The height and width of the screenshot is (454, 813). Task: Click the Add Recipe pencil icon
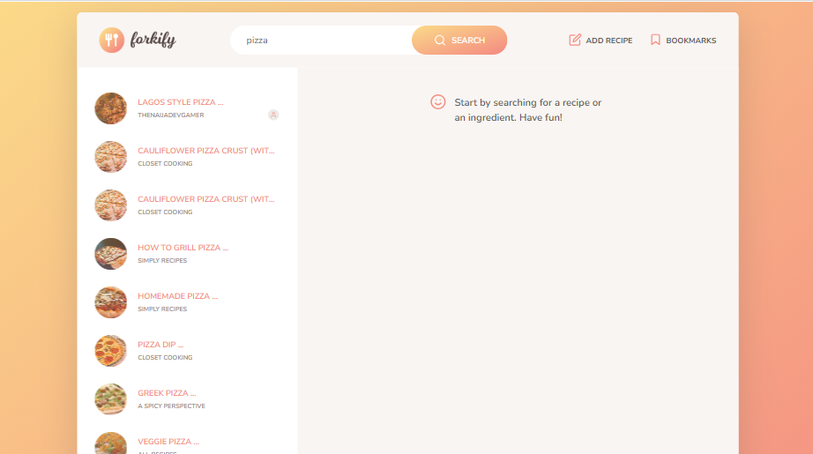coord(575,40)
